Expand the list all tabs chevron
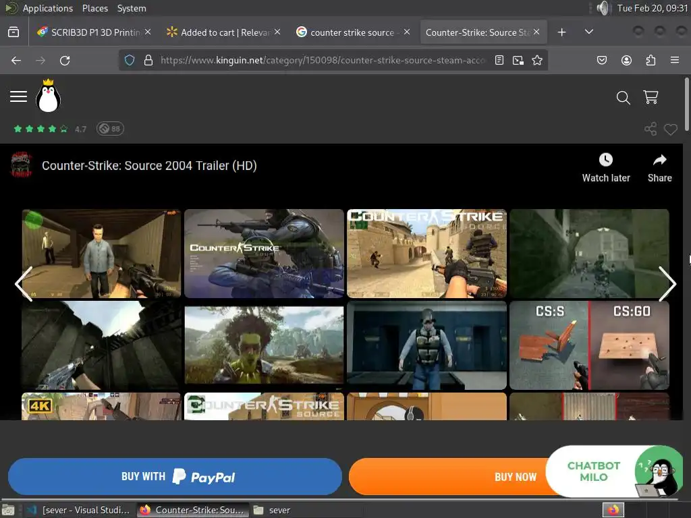 click(x=588, y=32)
